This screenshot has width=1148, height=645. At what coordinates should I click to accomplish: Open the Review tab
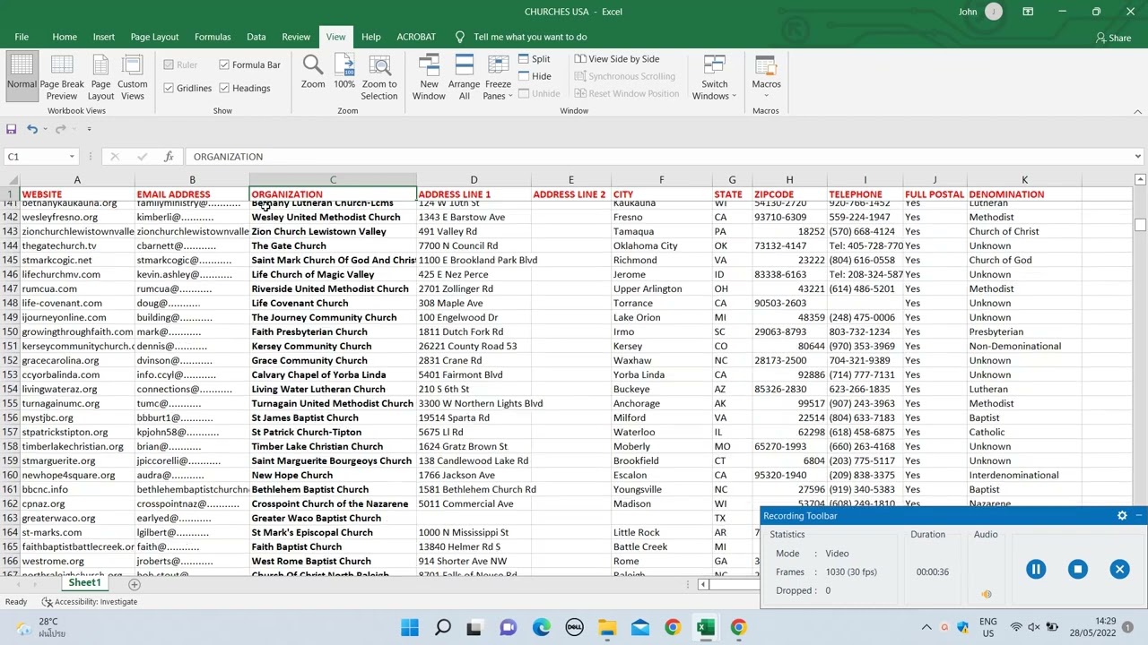point(296,37)
